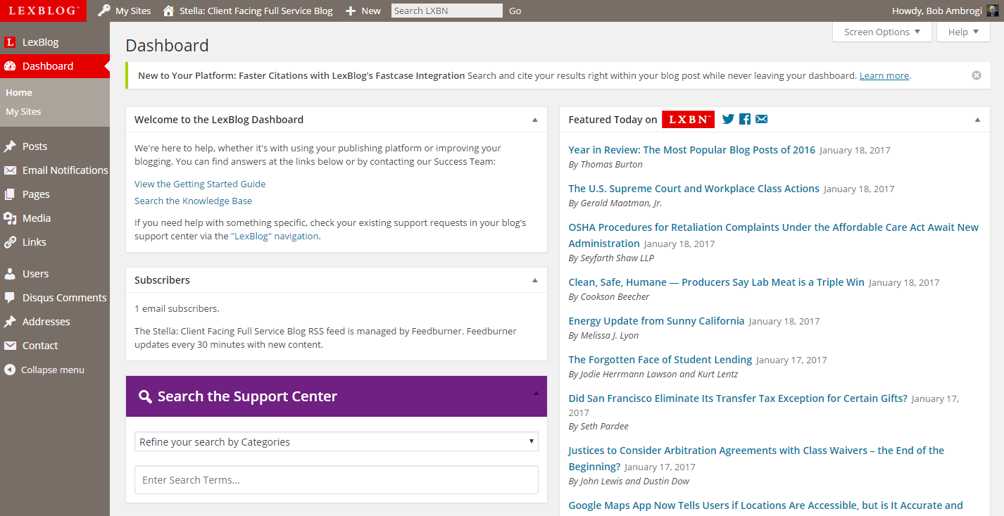The height and width of the screenshot is (516, 1004).
Task: Click the home icon beside Stella blog name
Action: click(168, 11)
